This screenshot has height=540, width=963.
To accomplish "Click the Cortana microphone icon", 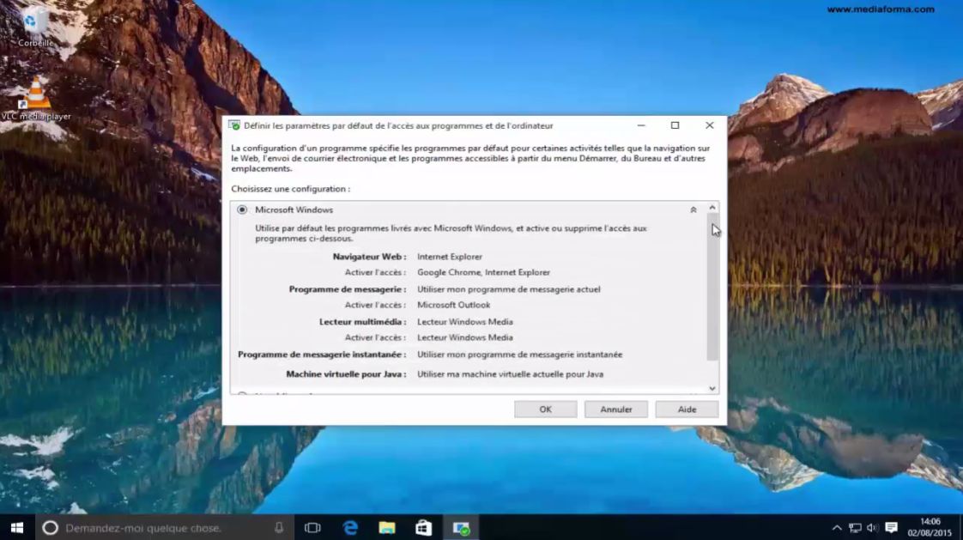I will pyautogui.click(x=279, y=528).
